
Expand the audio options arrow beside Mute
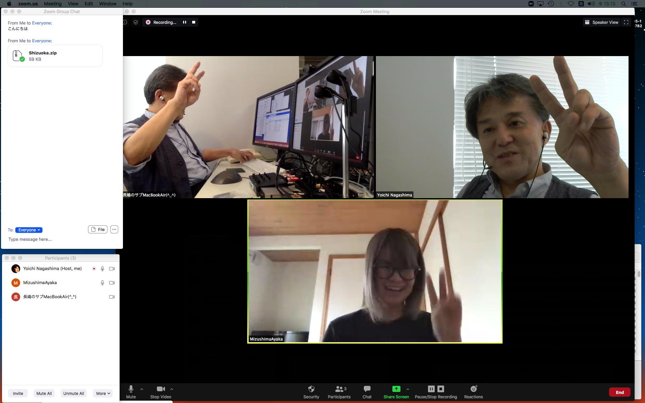(142, 389)
